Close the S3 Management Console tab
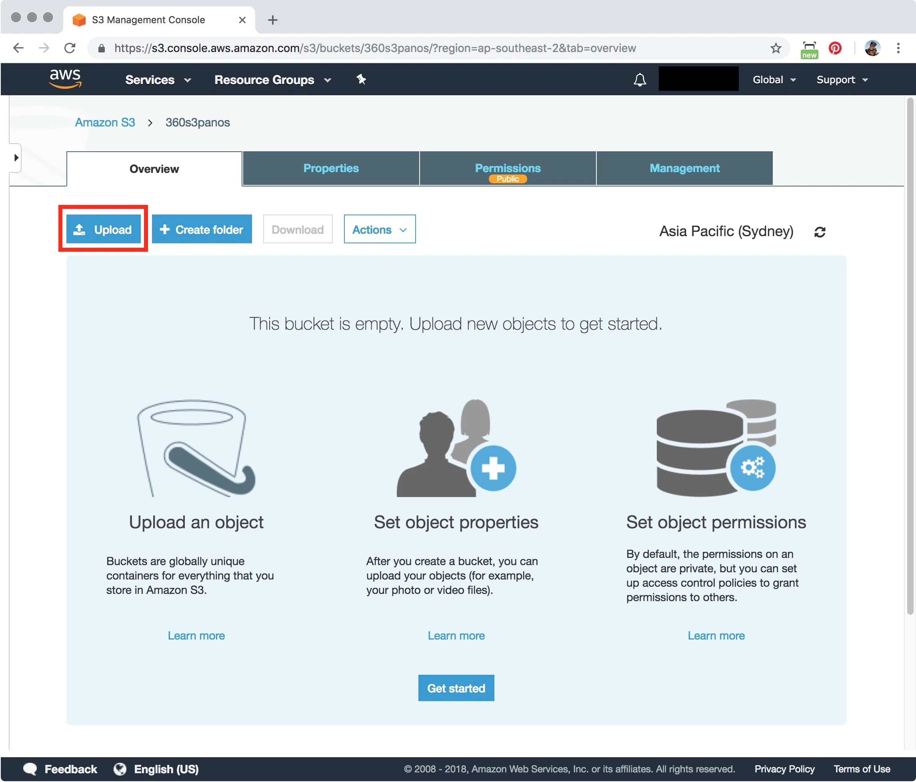 [242, 20]
